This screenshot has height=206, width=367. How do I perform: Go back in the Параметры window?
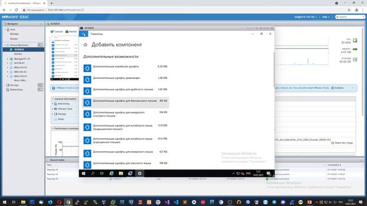84,34
